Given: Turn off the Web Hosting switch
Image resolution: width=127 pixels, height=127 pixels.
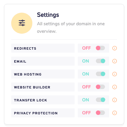Looking at the screenshot, I should 100,74.
